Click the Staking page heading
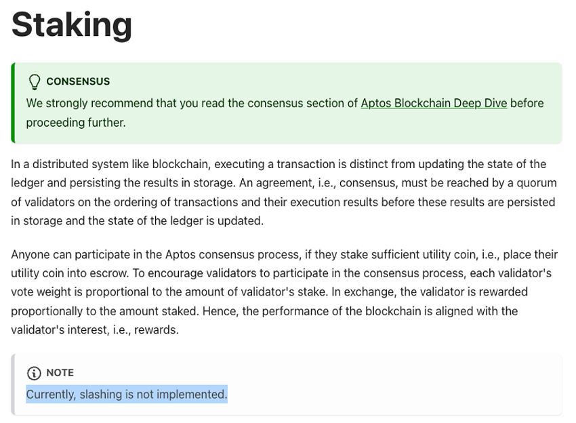This screenshot has height=423, width=576. tap(72, 24)
